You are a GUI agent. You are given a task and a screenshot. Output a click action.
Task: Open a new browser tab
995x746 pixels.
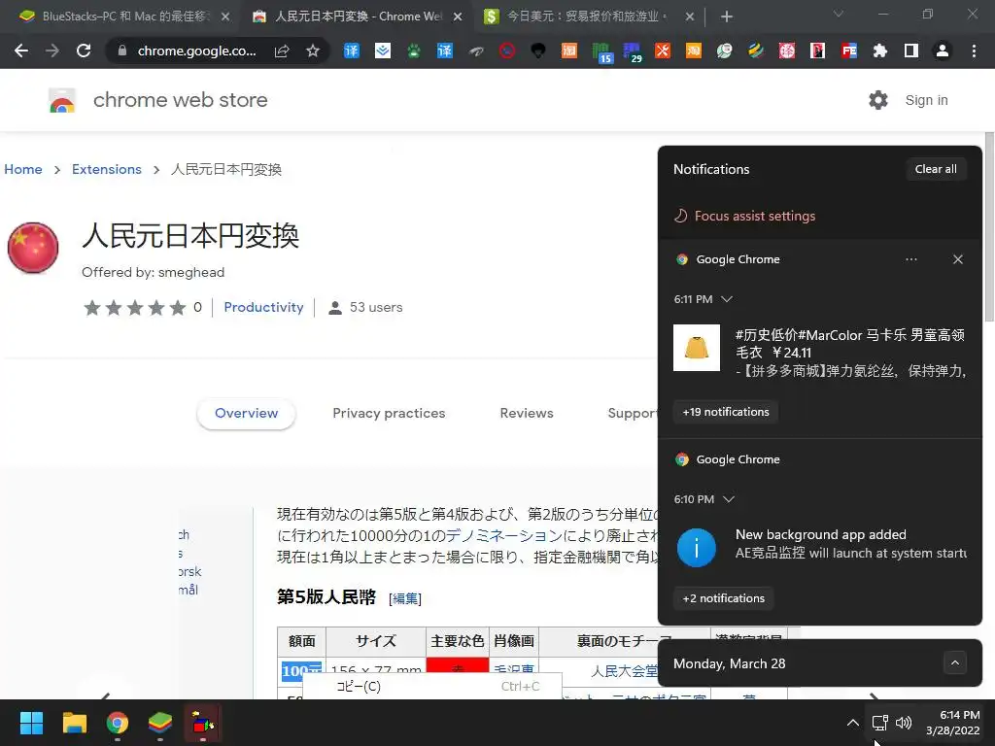(x=727, y=17)
